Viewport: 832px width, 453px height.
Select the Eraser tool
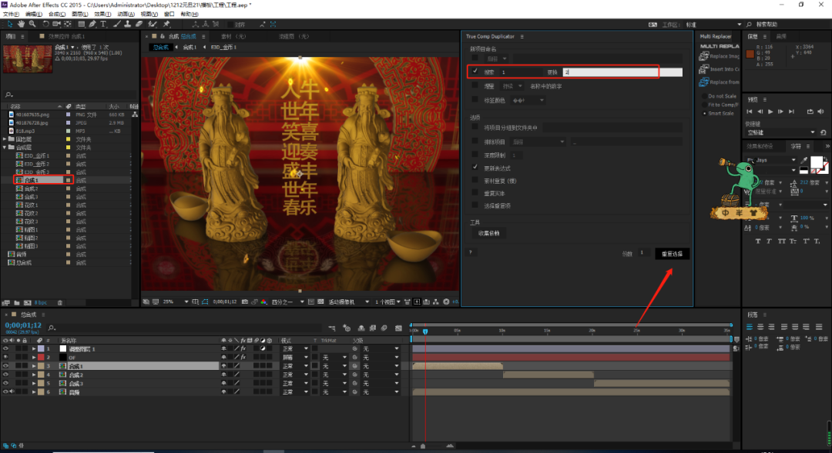tap(139, 25)
